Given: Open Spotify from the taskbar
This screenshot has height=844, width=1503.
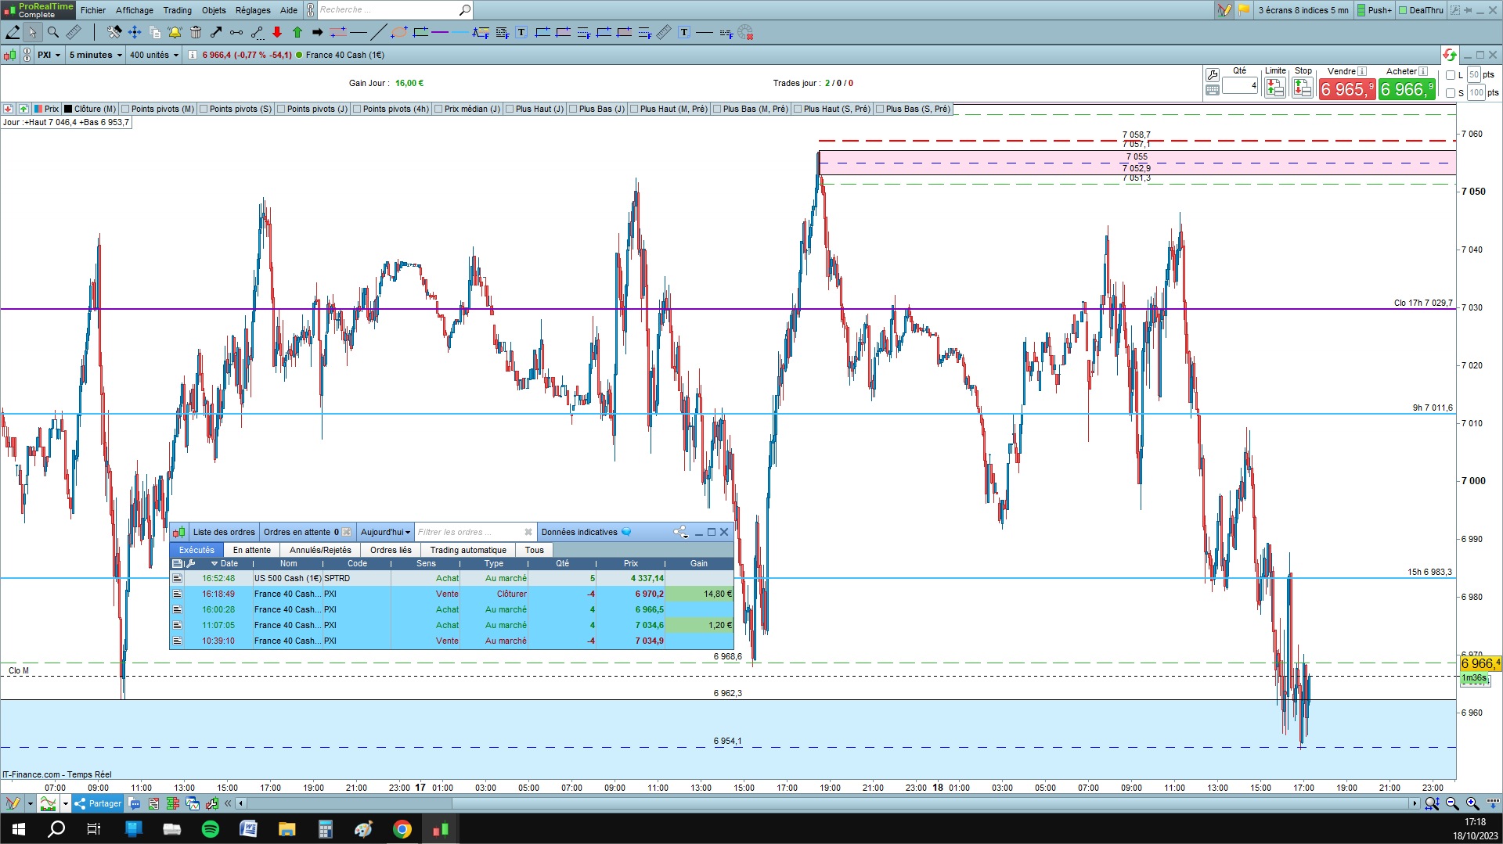Looking at the screenshot, I should tap(211, 829).
